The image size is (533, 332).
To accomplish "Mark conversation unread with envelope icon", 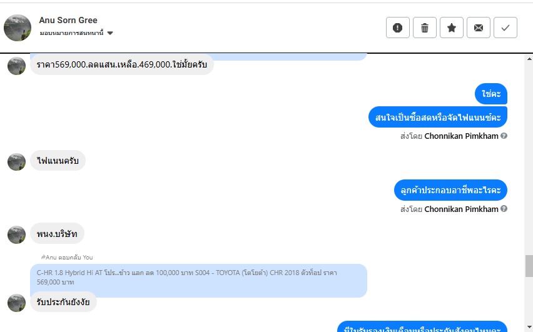I will [x=479, y=28].
